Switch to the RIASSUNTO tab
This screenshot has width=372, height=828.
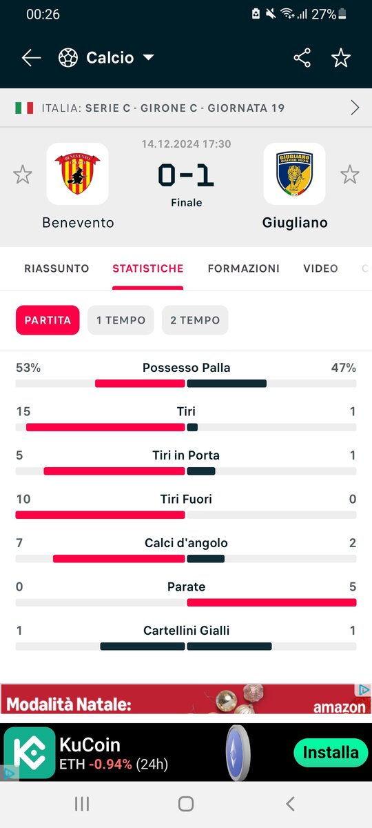tap(56, 268)
